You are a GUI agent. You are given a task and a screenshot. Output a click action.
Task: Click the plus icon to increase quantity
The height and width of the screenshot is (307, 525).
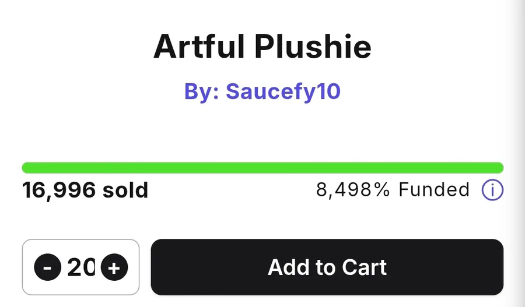coord(114,268)
